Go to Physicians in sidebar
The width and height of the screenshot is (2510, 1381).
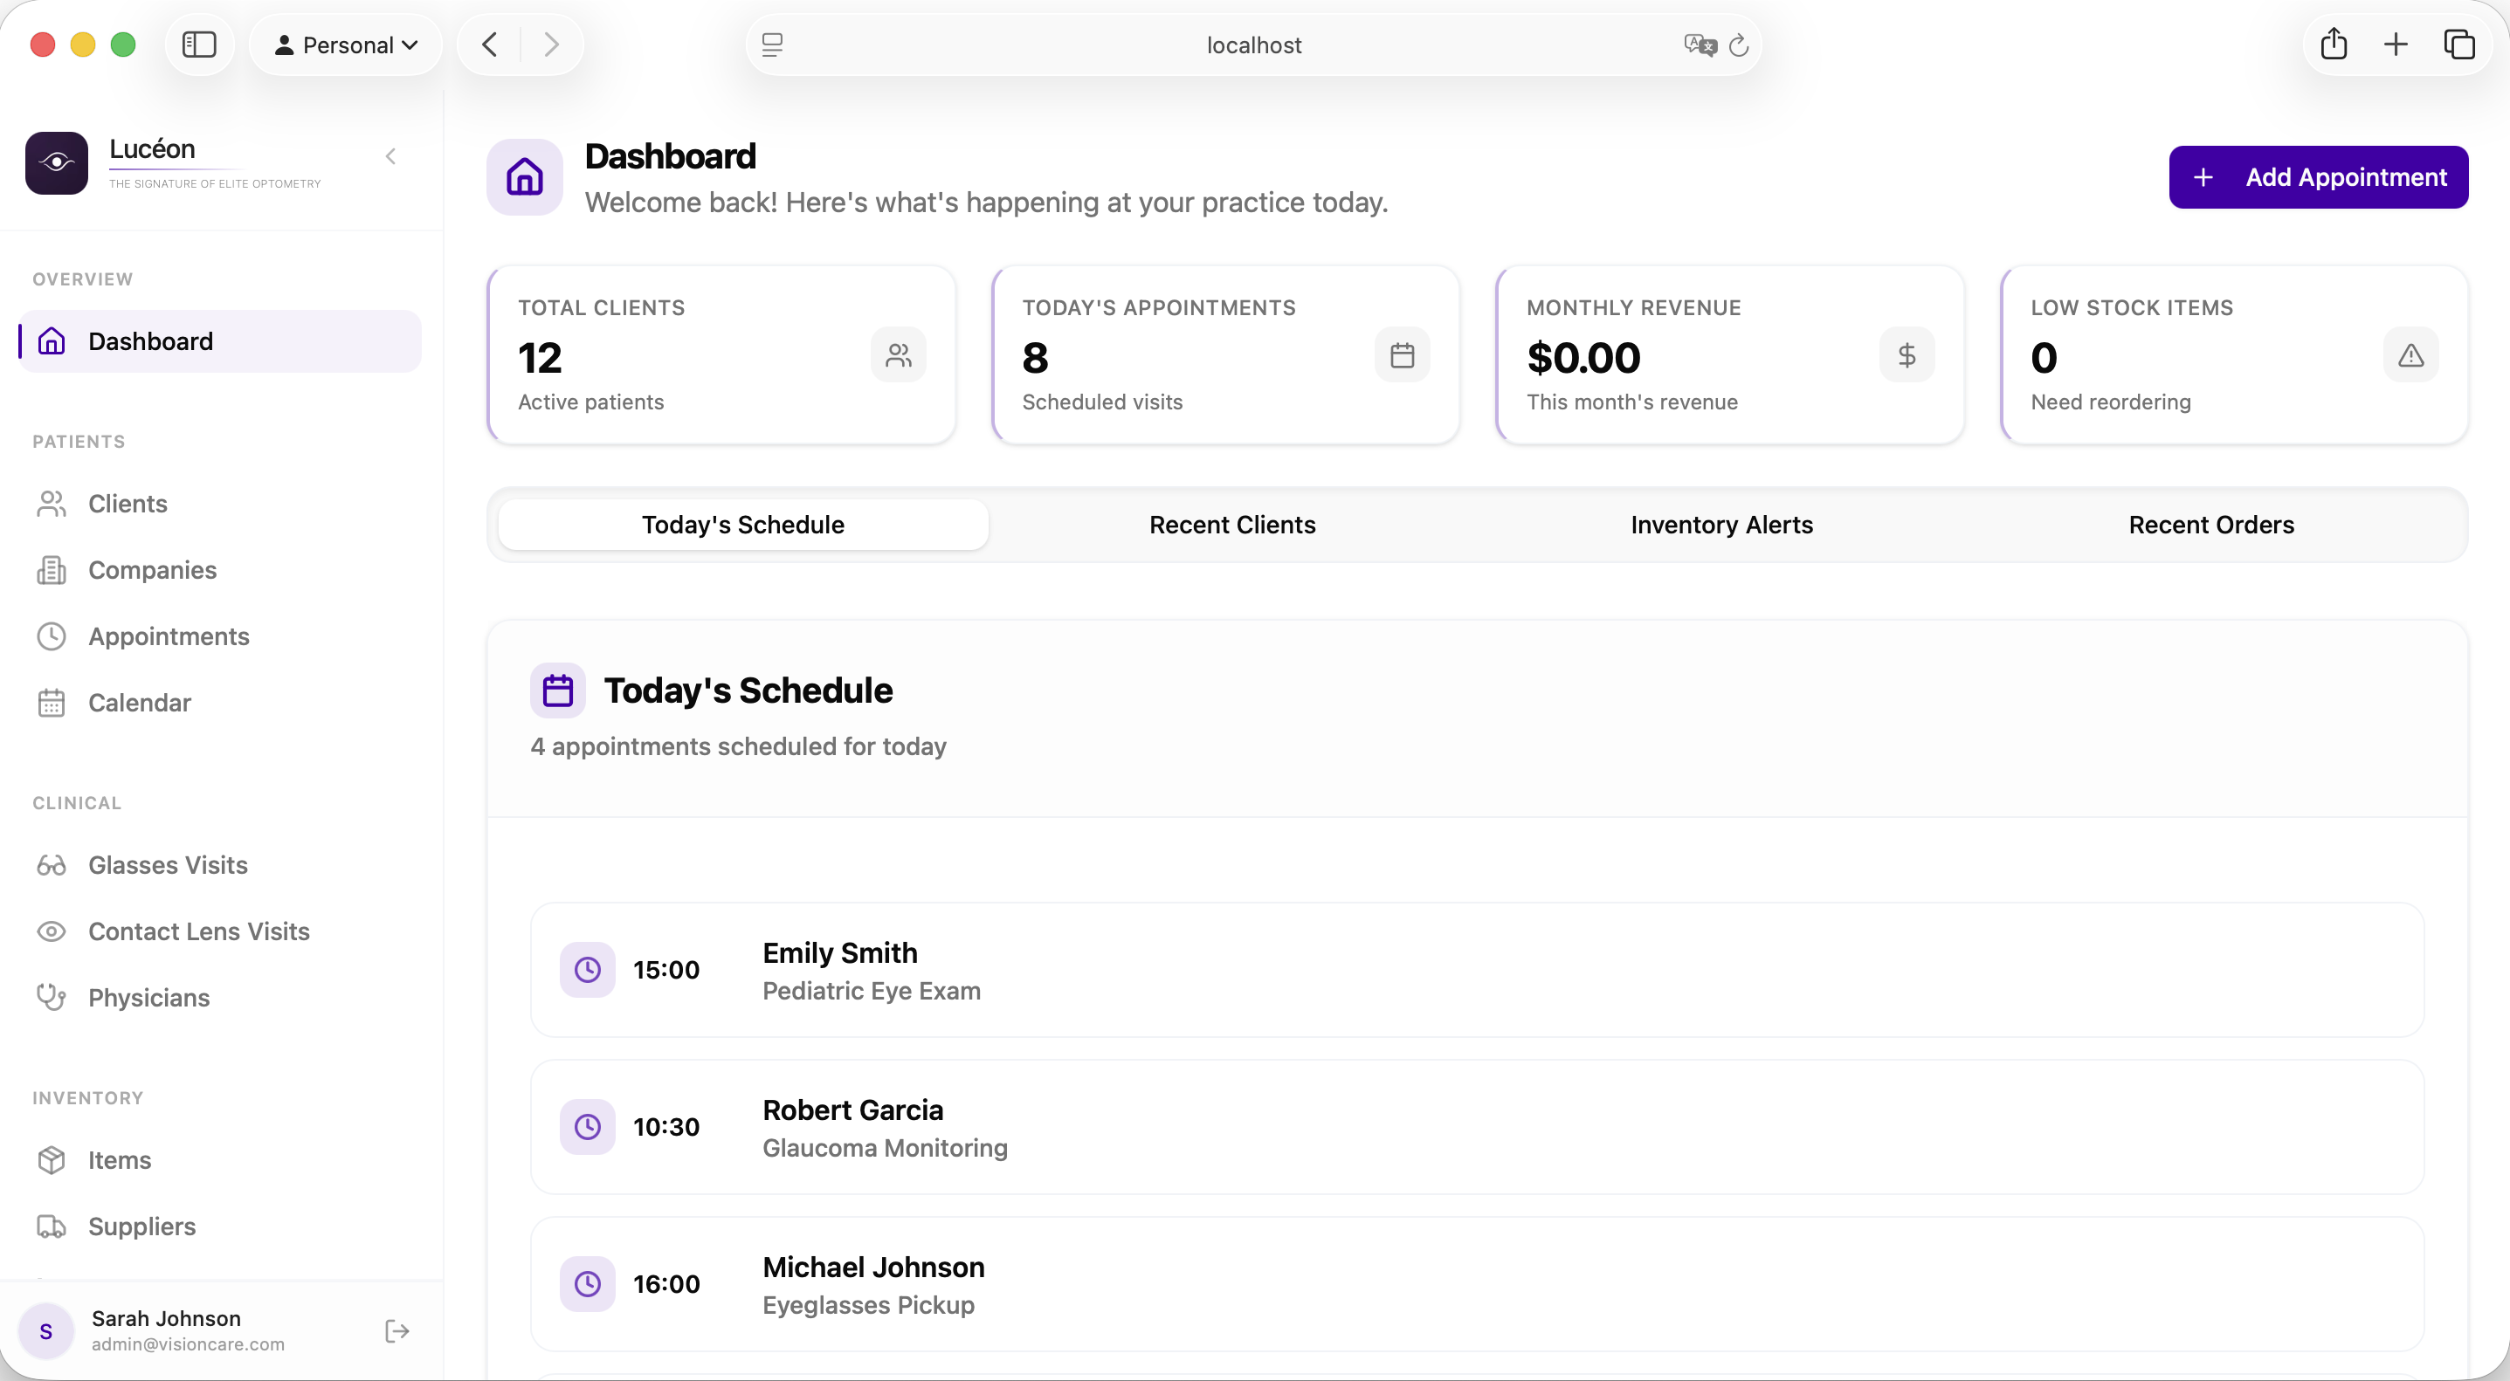(148, 997)
